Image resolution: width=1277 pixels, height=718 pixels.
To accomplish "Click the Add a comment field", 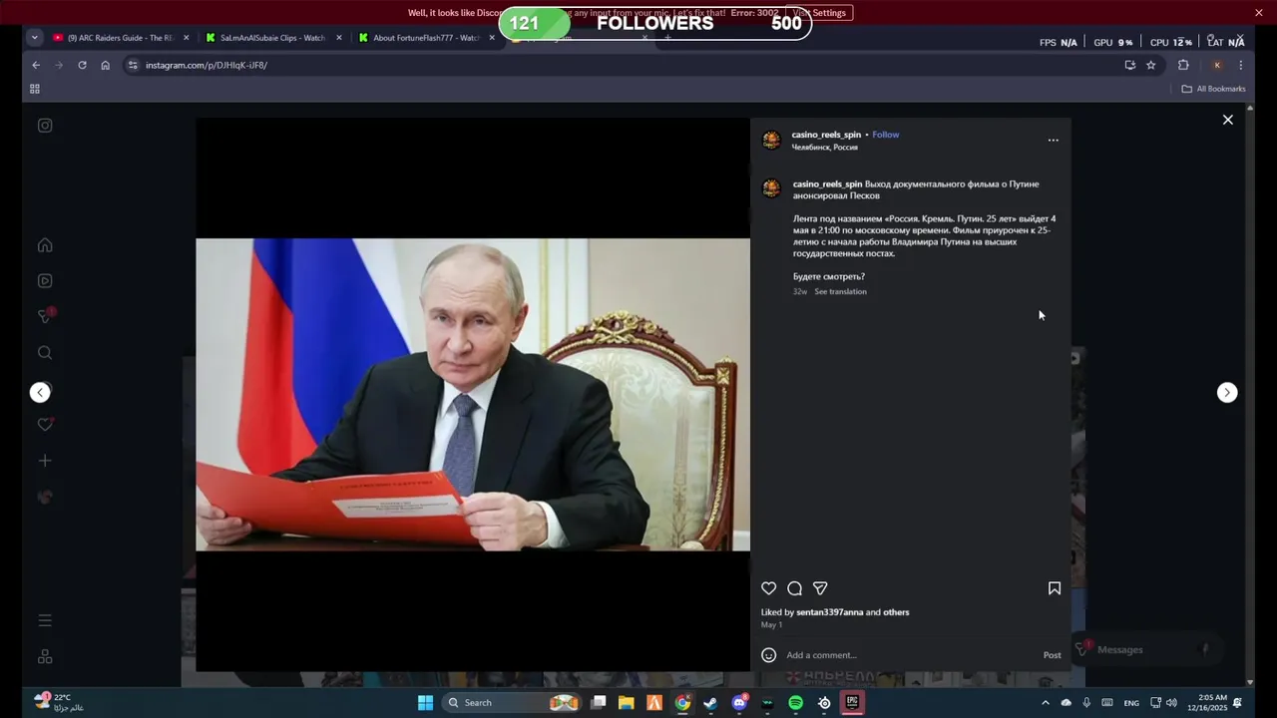I will (910, 655).
